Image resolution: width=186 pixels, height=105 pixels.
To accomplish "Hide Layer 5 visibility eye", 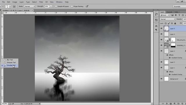I will (x=161, y=28).
